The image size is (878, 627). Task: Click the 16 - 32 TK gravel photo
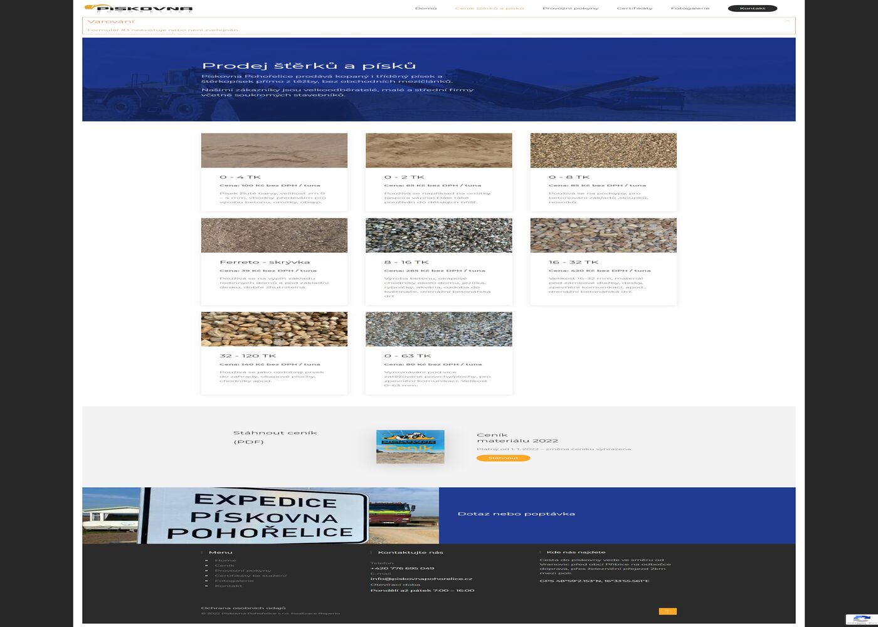tap(603, 235)
